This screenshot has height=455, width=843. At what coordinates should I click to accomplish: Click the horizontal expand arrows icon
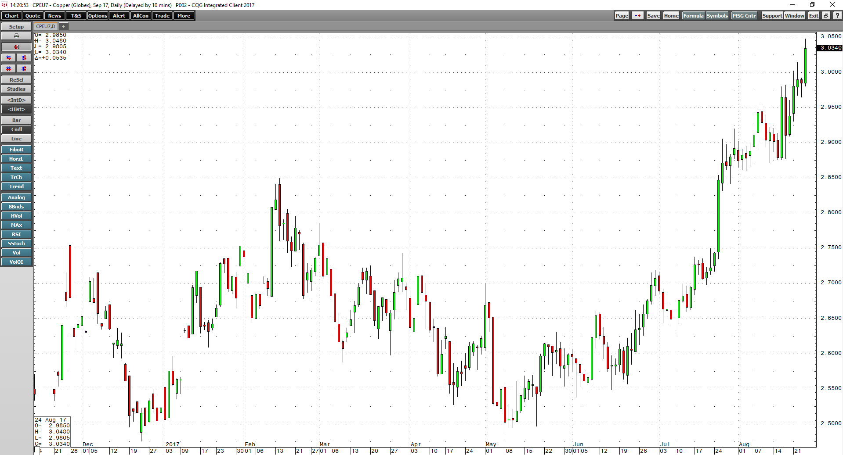(9, 58)
